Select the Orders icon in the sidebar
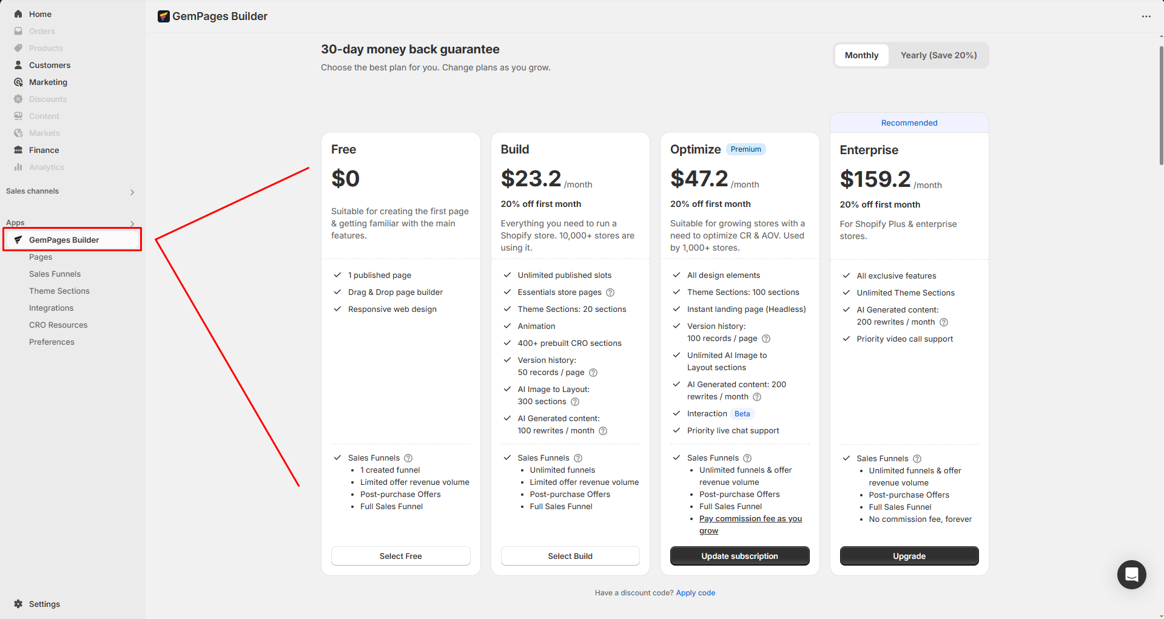1164x619 pixels. 18,30
